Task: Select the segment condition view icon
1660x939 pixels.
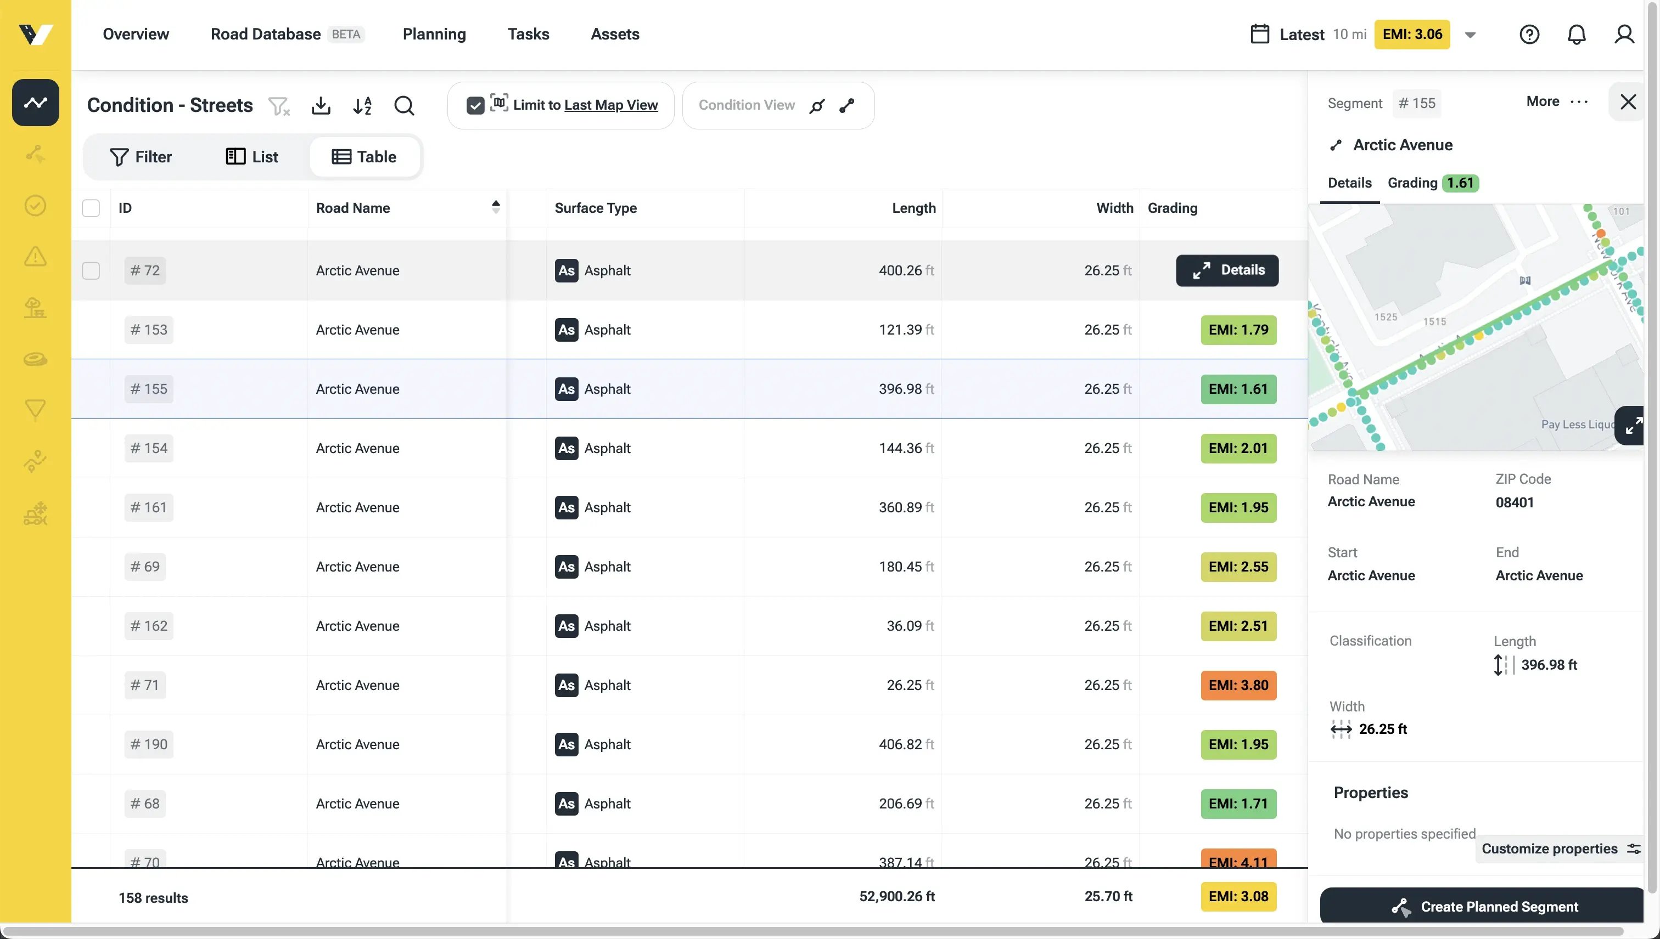Action: click(x=847, y=106)
